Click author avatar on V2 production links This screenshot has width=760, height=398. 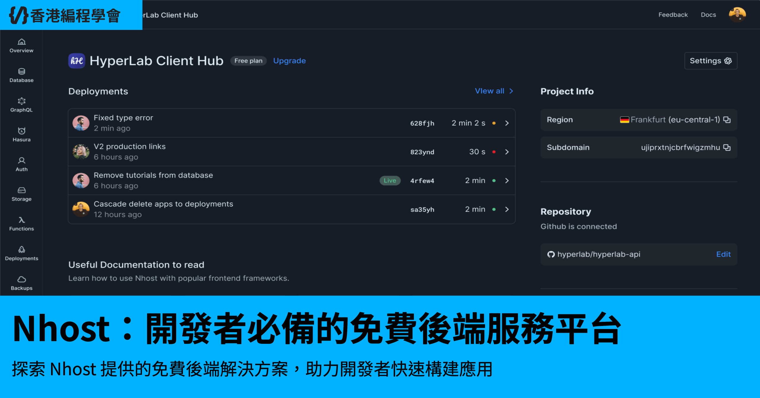click(81, 152)
